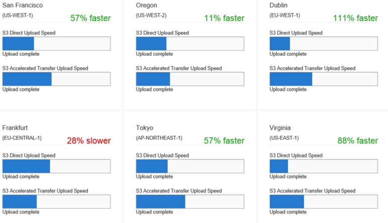The image size is (388, 223).
Task: Click Oregon S3 Direct Upload progress bar
Action: click(190, 43)
